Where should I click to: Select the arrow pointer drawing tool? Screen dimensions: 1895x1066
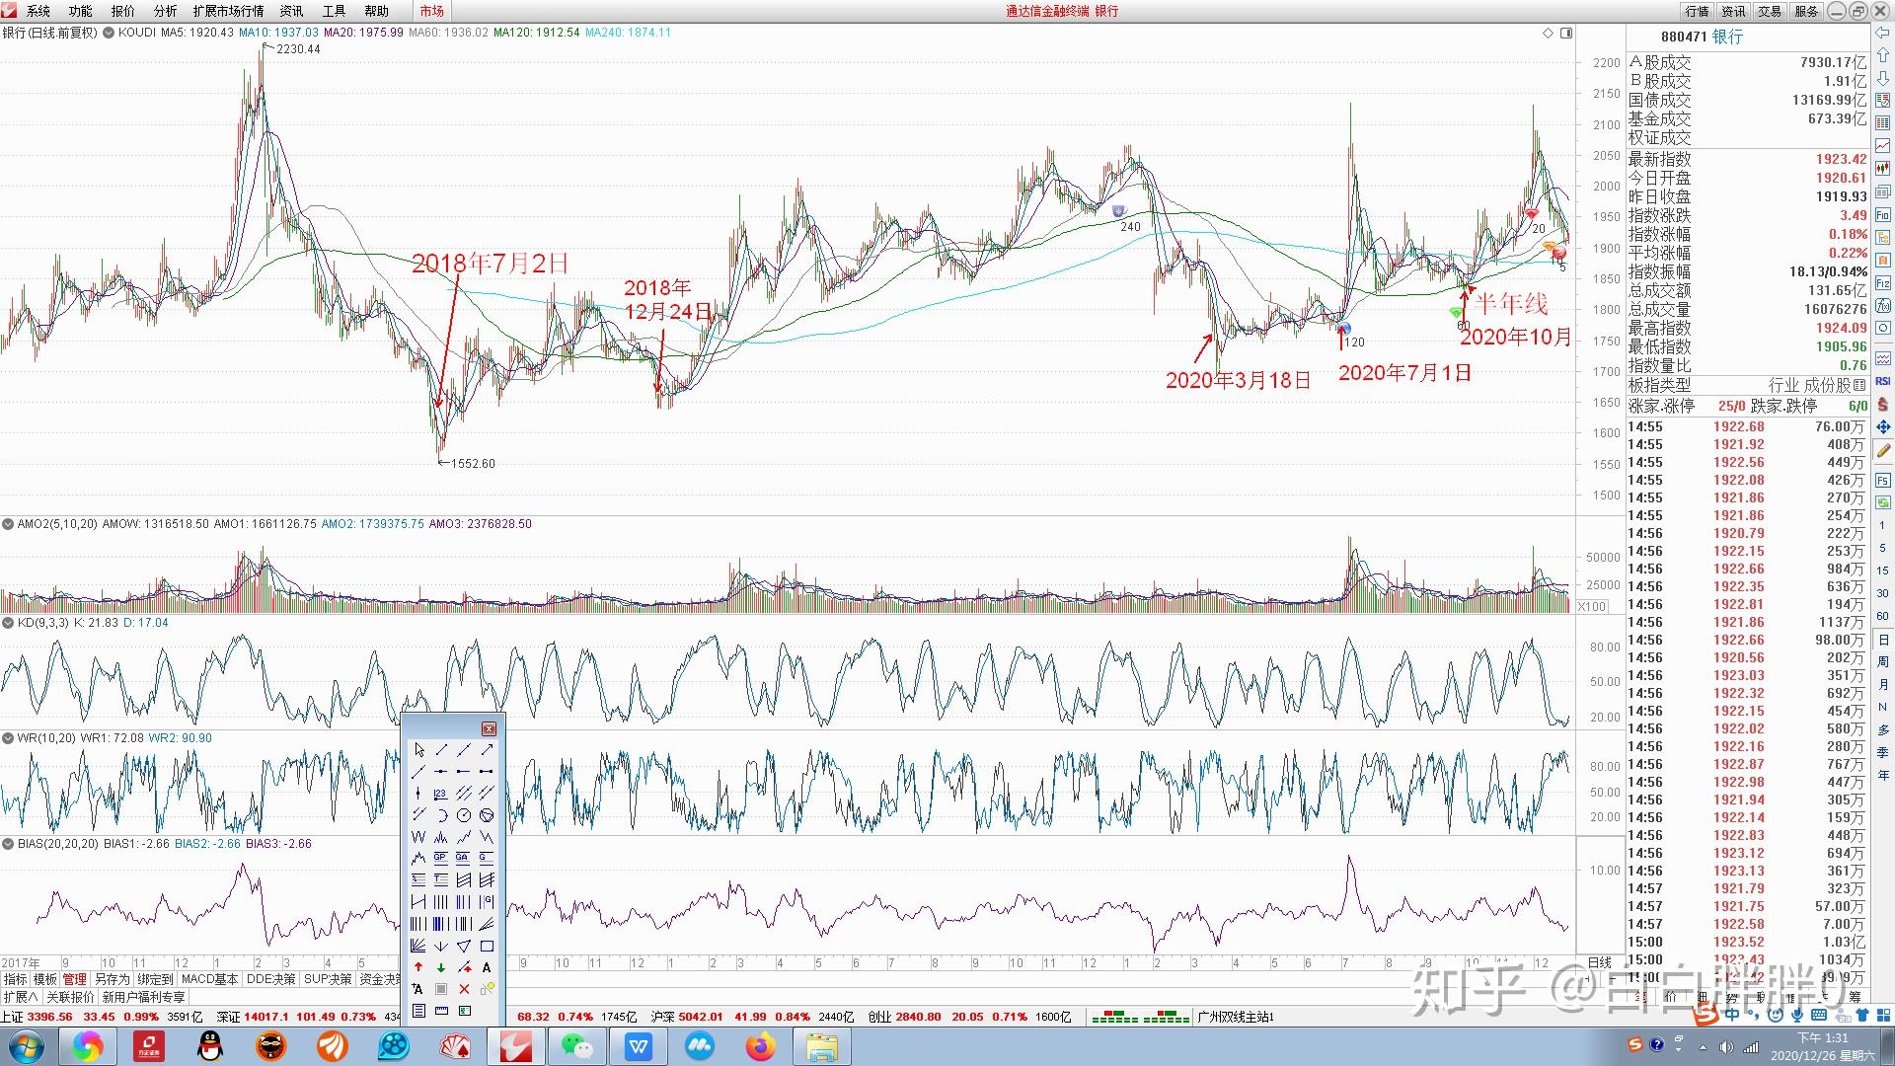click(418, 750)
